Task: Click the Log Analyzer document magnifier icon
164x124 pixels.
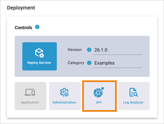Action: click(133, 92)
